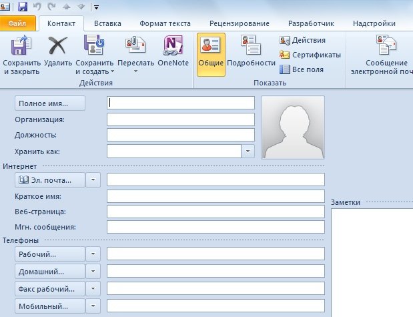Open dropdown arrow next to Эл. почта

pyautogui.click(x=93, y=180)
